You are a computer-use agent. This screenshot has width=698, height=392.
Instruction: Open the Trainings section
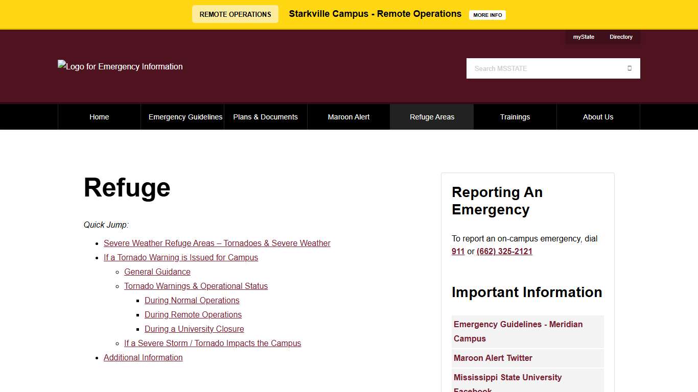(515, 116)
